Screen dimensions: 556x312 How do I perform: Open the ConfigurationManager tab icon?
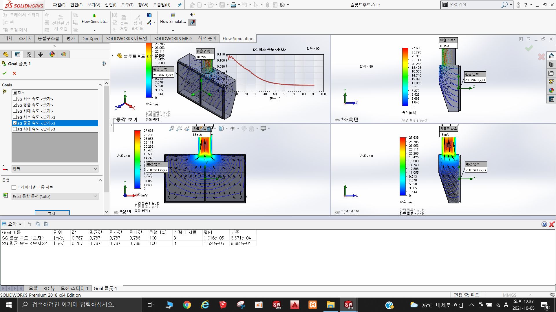coord(29,54)
